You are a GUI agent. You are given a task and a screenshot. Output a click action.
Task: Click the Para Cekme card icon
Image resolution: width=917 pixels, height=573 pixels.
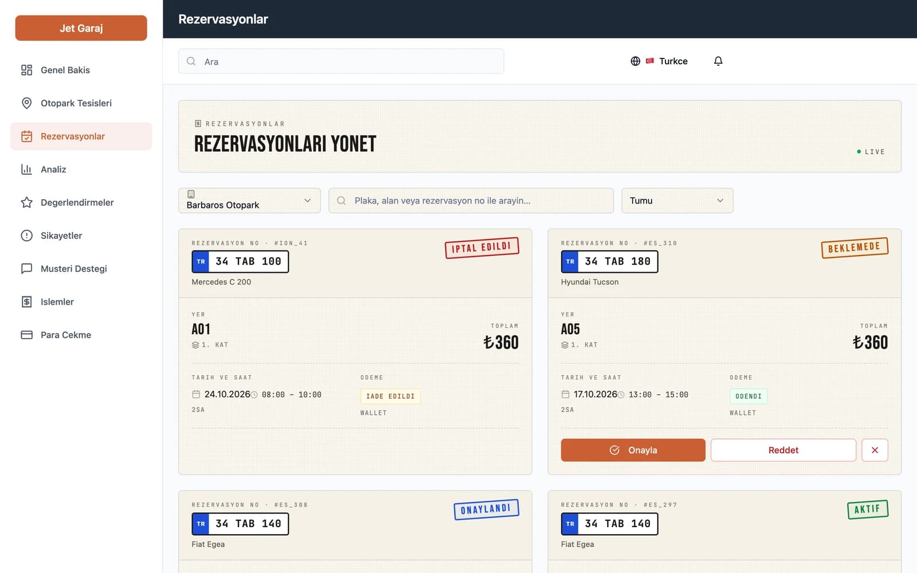(x=26, y=335)
